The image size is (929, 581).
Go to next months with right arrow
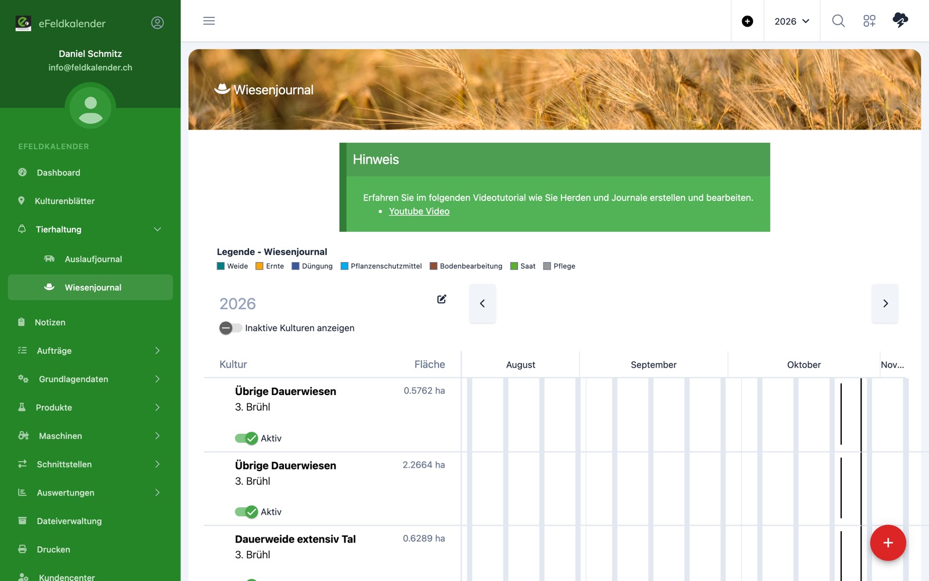pos(885,303)
